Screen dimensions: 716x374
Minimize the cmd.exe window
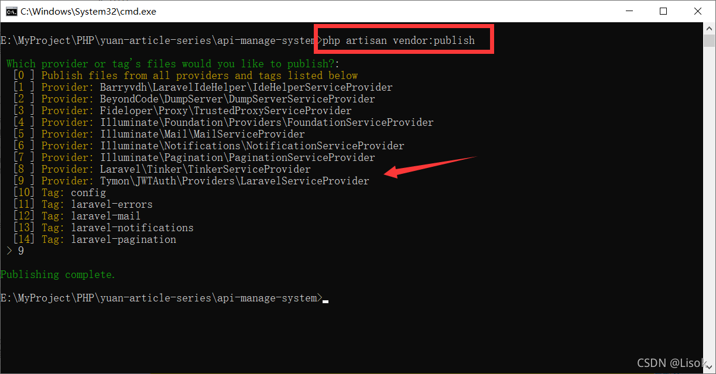point(629,11)
